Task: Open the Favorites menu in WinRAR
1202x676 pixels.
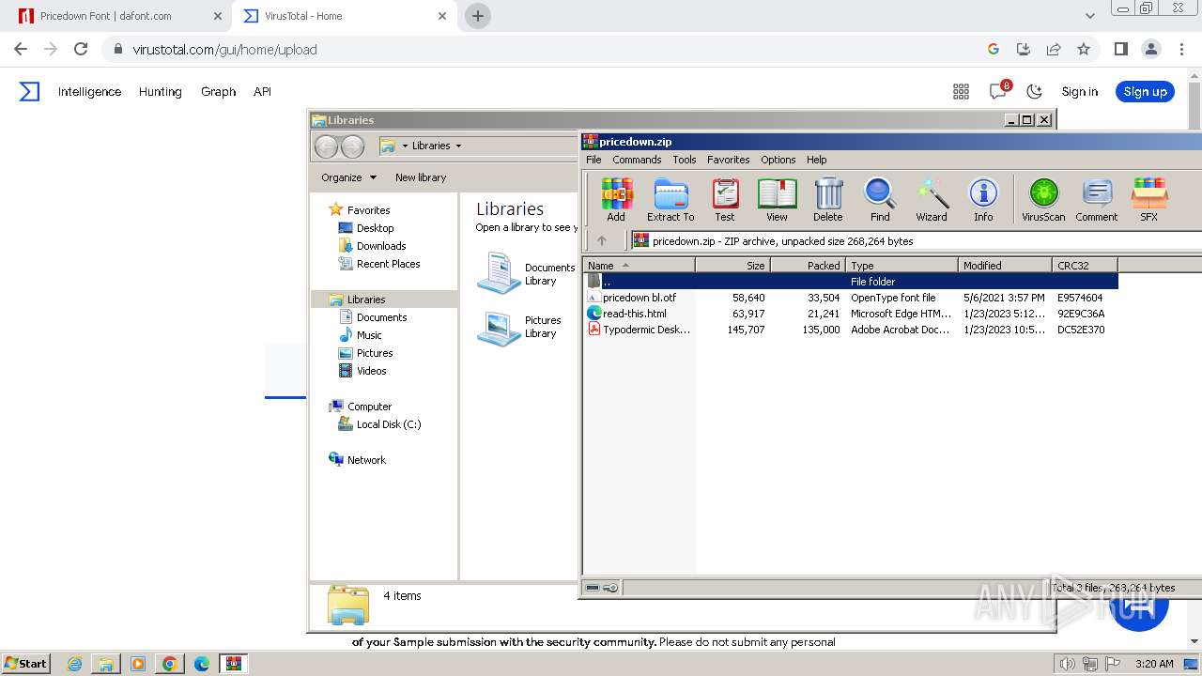Action: (x=728, y=160)
